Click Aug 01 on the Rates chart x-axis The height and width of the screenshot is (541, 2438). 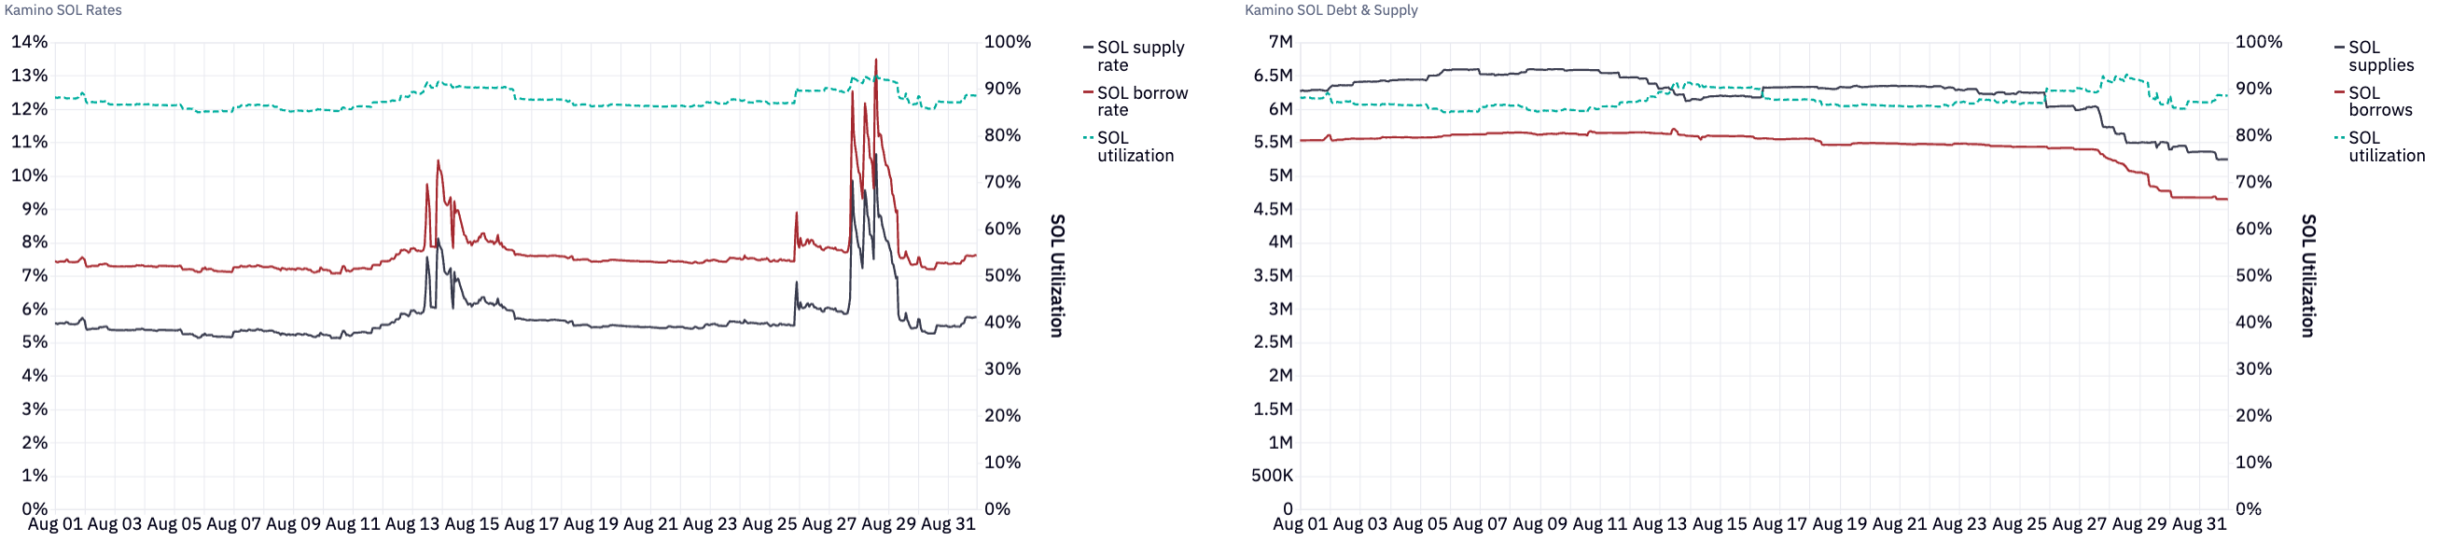[x=55, y=524]
